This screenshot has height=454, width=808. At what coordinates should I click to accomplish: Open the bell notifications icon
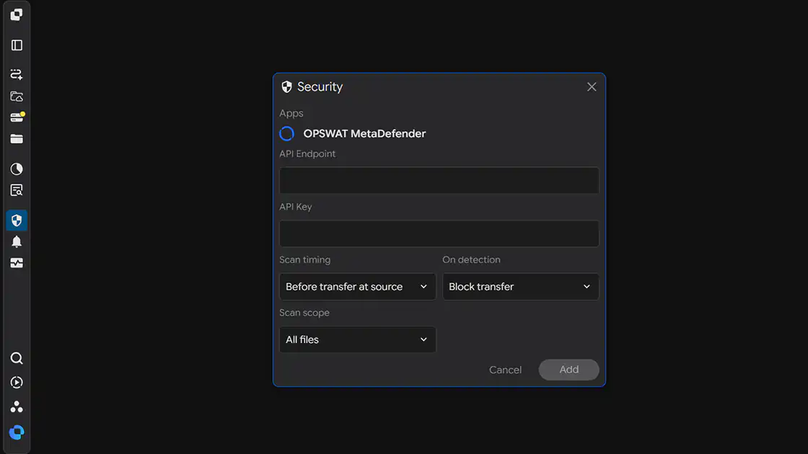[17, 242]
